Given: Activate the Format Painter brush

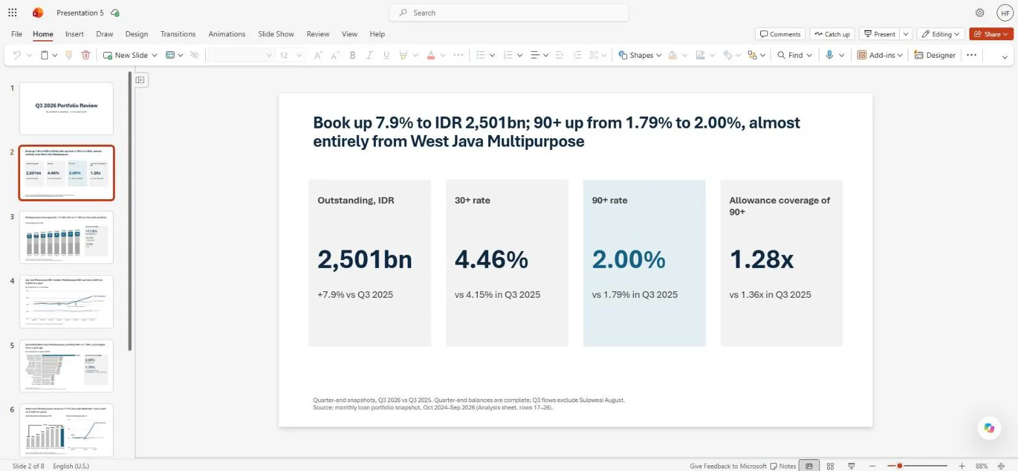Looking at the screenshot, I should pyautogui.click(x=69, y=55).
